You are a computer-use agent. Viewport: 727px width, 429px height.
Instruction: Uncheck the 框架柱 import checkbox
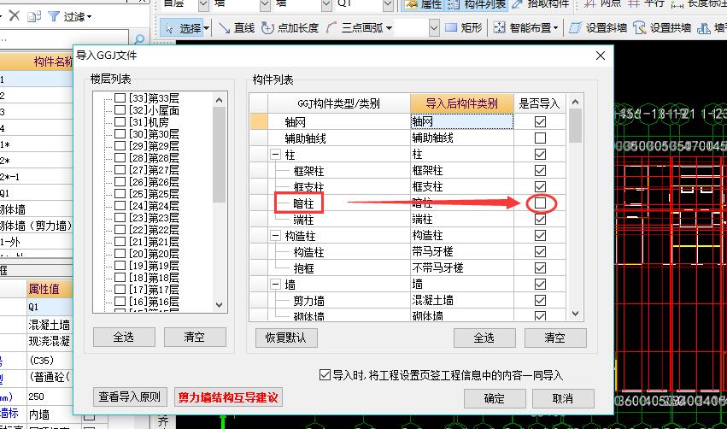pyautogui.click(x=540, y=170)
